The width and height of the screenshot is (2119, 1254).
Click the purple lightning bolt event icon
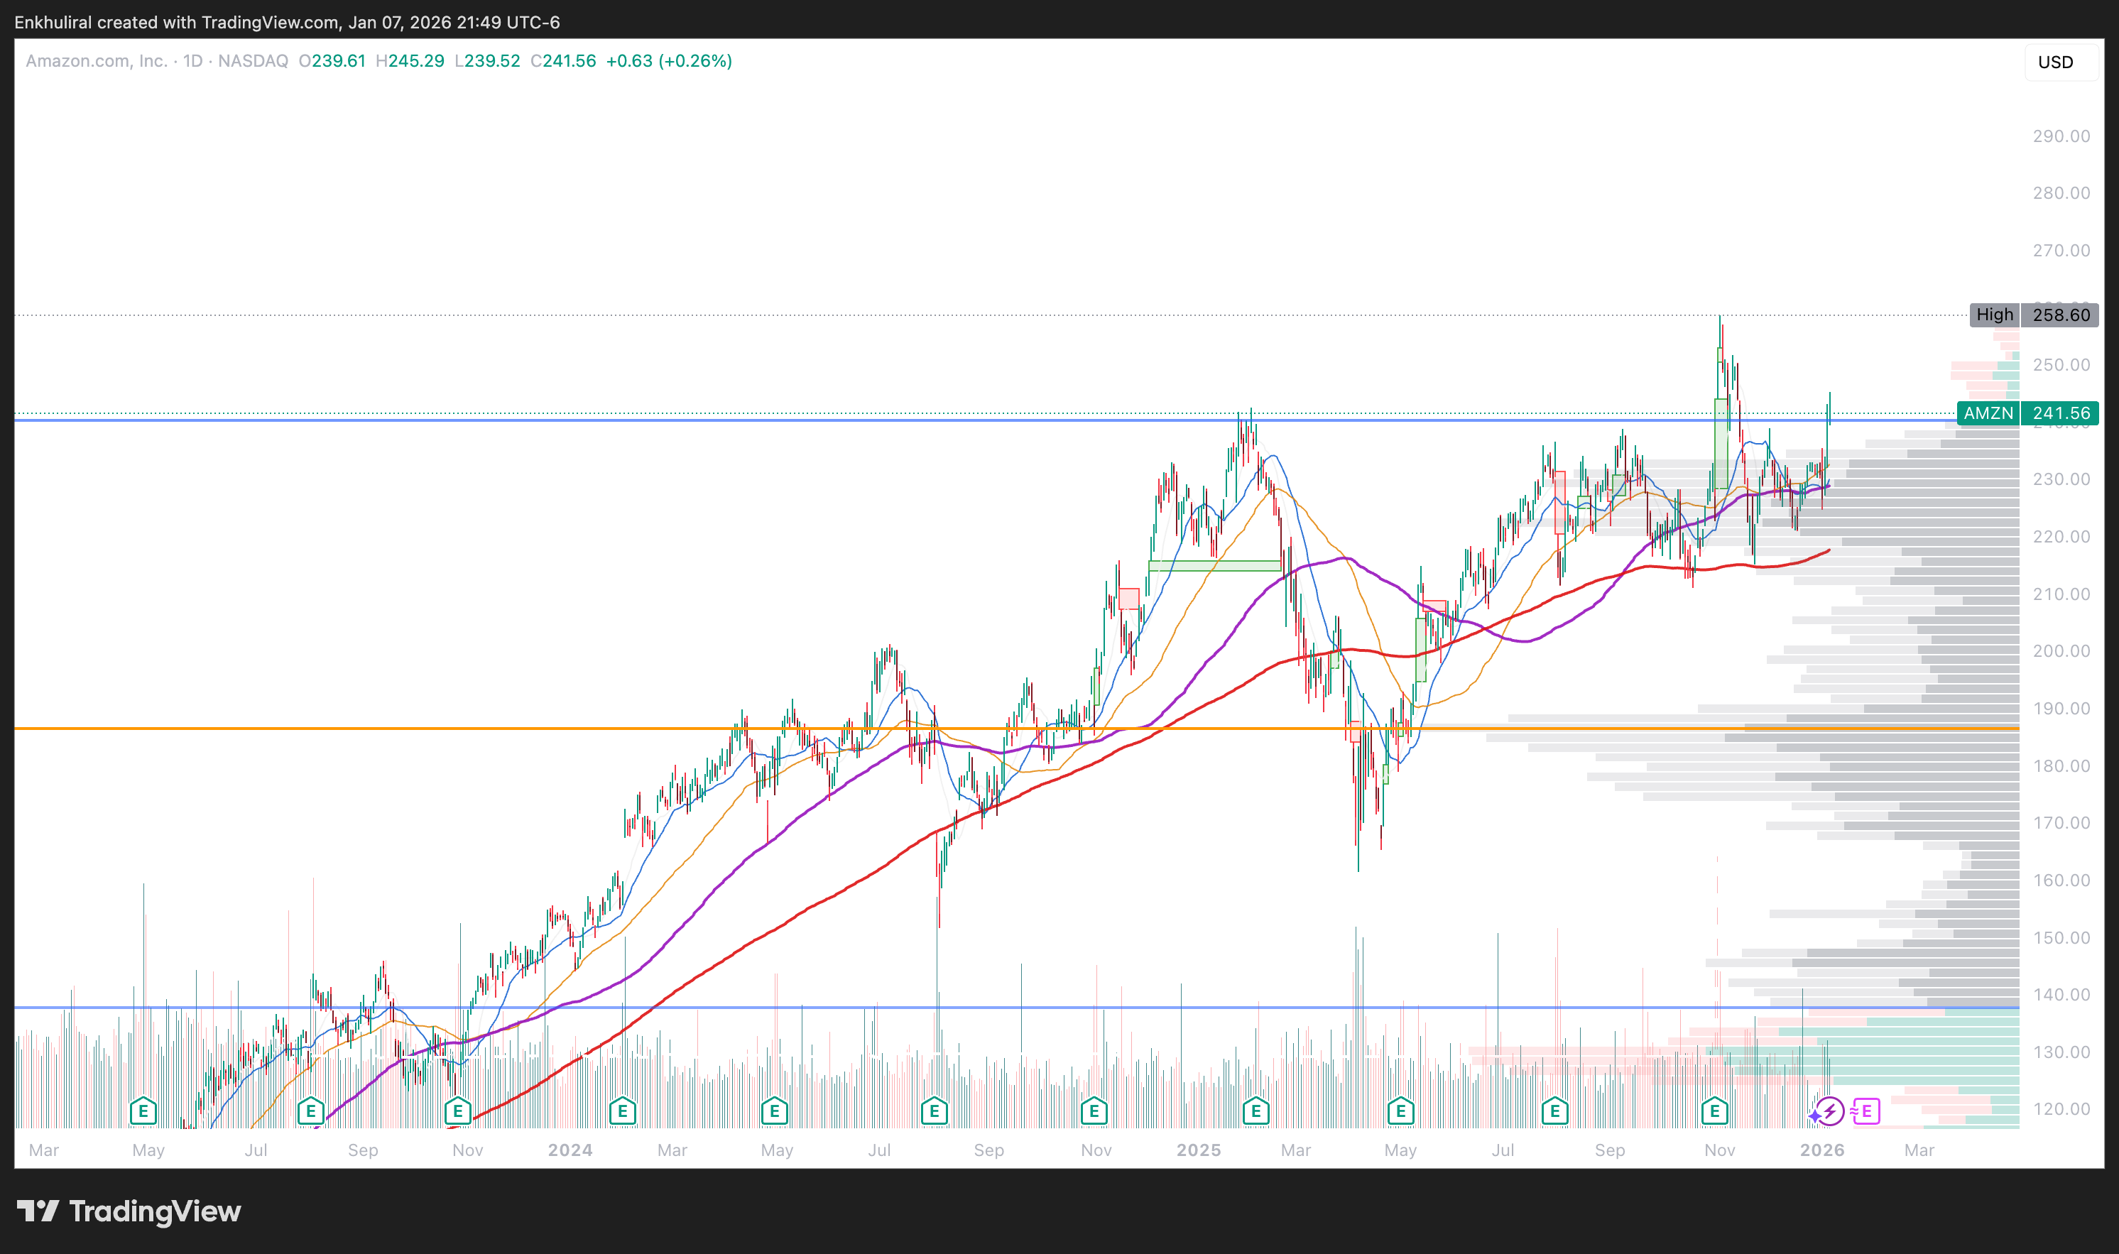point(1830,1111)
